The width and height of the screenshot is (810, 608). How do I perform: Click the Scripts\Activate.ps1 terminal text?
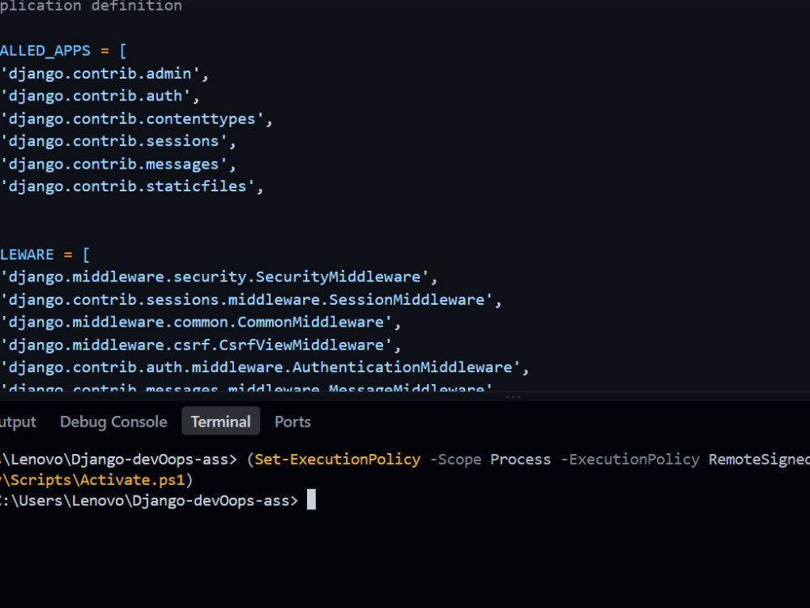click(x=98, y=480)
